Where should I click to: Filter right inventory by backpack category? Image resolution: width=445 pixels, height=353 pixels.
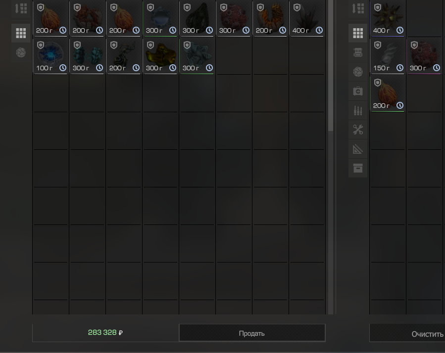(358, 52)
